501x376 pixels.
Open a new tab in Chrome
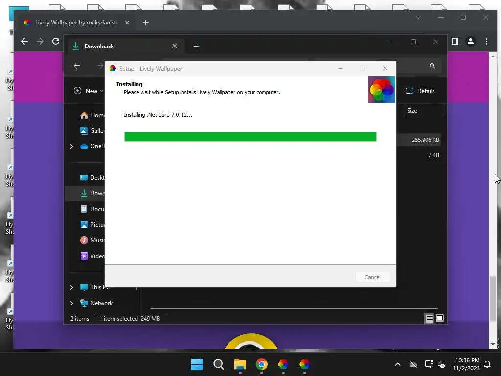click(146, 23)
